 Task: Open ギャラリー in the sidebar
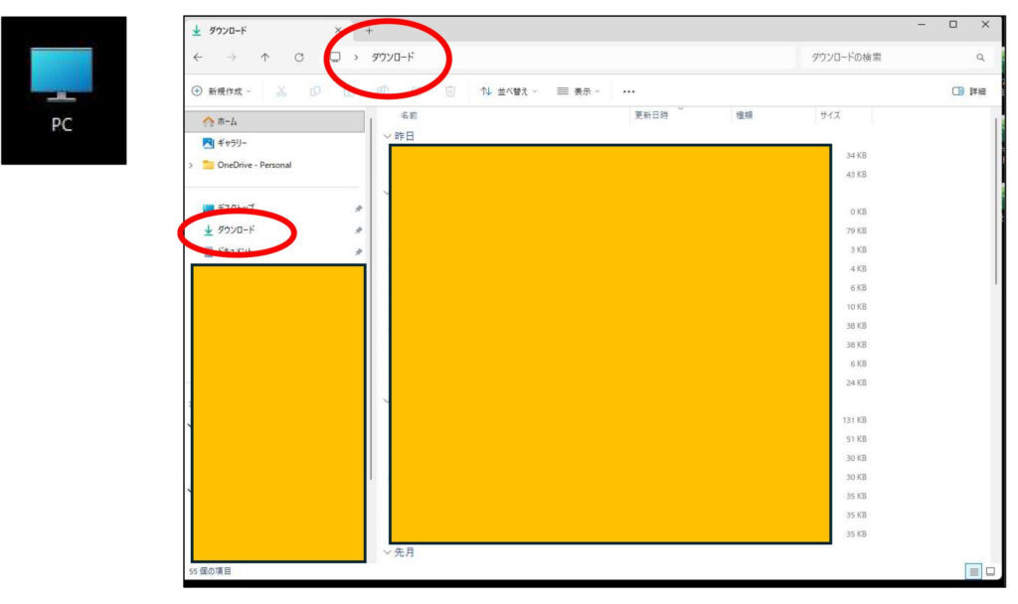[x=235, y=143]
